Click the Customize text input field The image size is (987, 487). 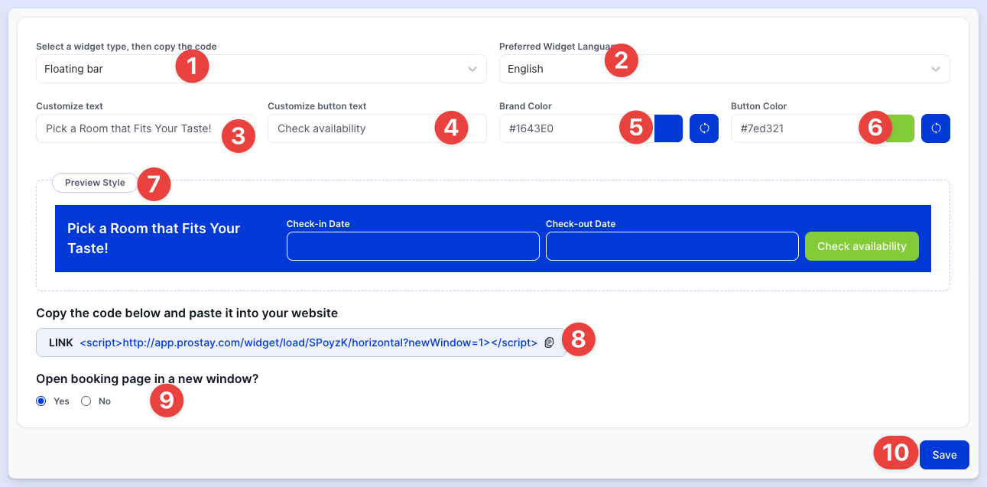pos(144,128)
